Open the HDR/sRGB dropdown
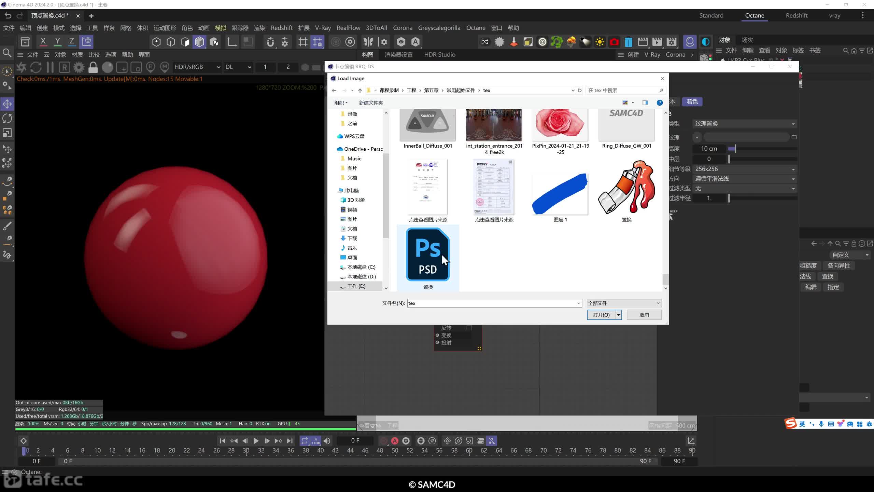The width and height of the screenshot is (874, 492). [197, 67]
